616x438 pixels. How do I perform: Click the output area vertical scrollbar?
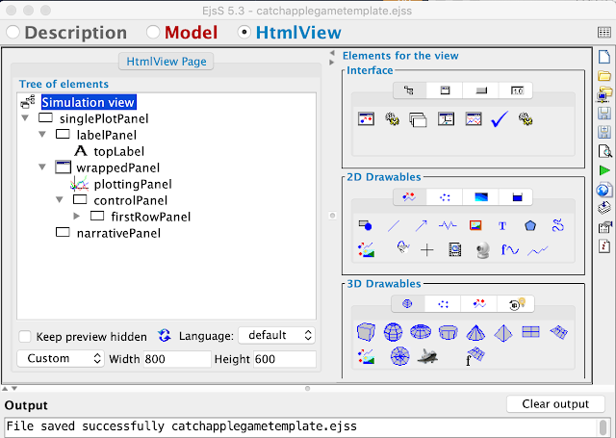(603, 427)
